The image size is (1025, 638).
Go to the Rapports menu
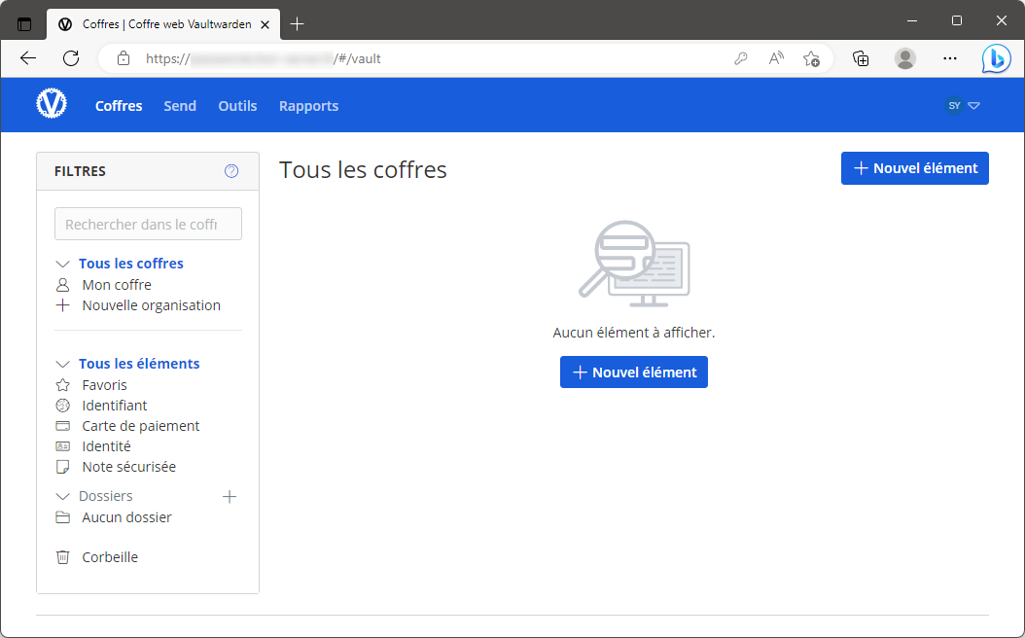click(308, 106)
